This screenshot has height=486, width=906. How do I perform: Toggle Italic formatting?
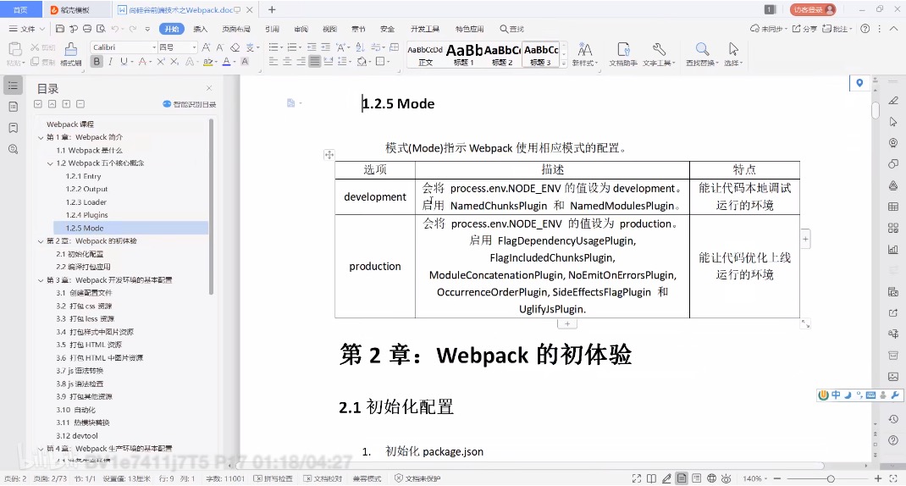110,61
